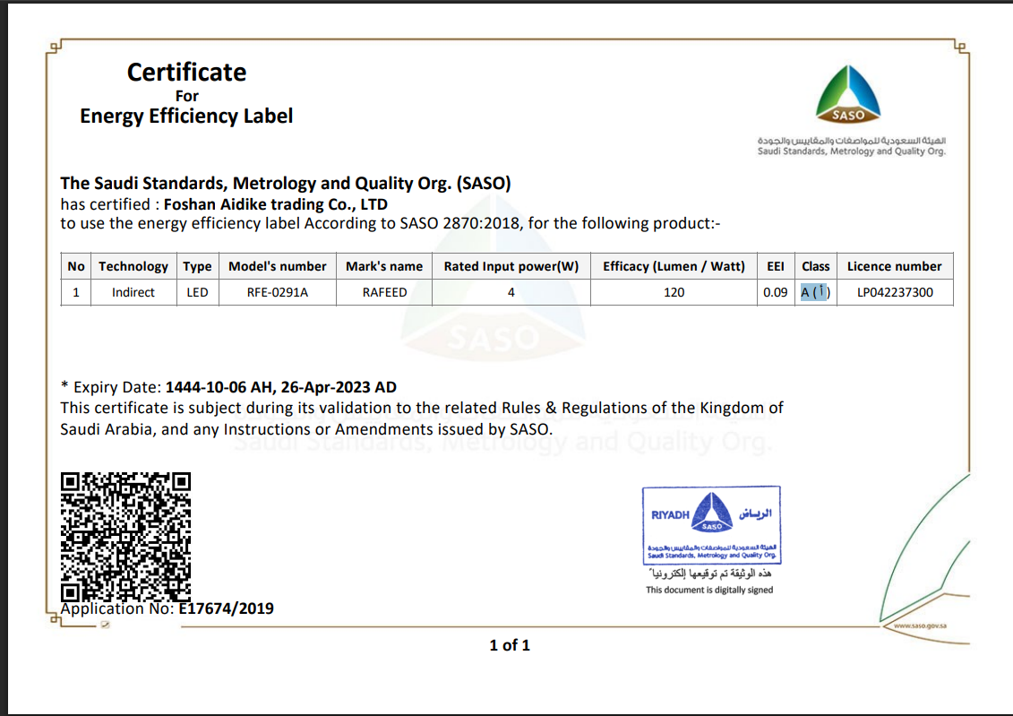Click the efficacy value '120'

(x=674, y=292)
